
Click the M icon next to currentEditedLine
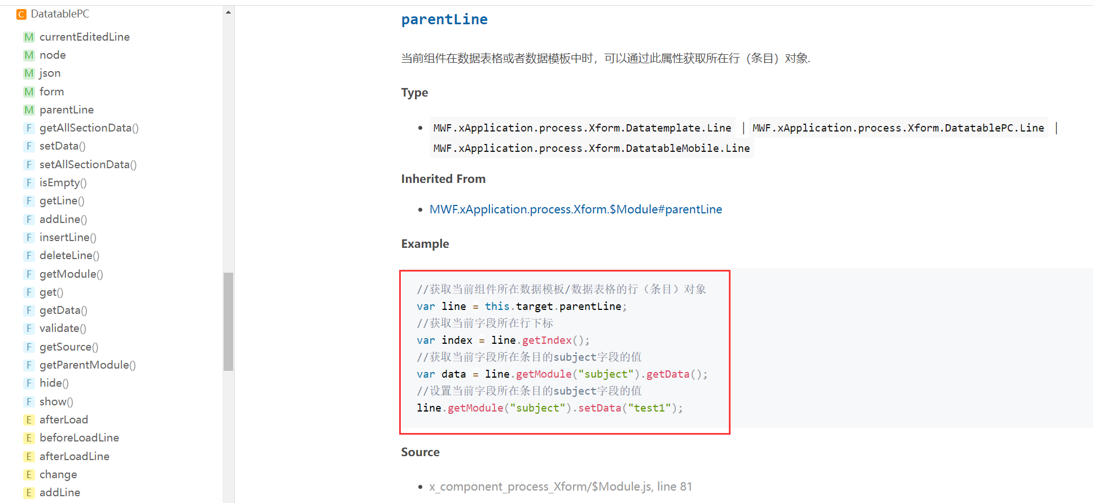click(29, 37)
